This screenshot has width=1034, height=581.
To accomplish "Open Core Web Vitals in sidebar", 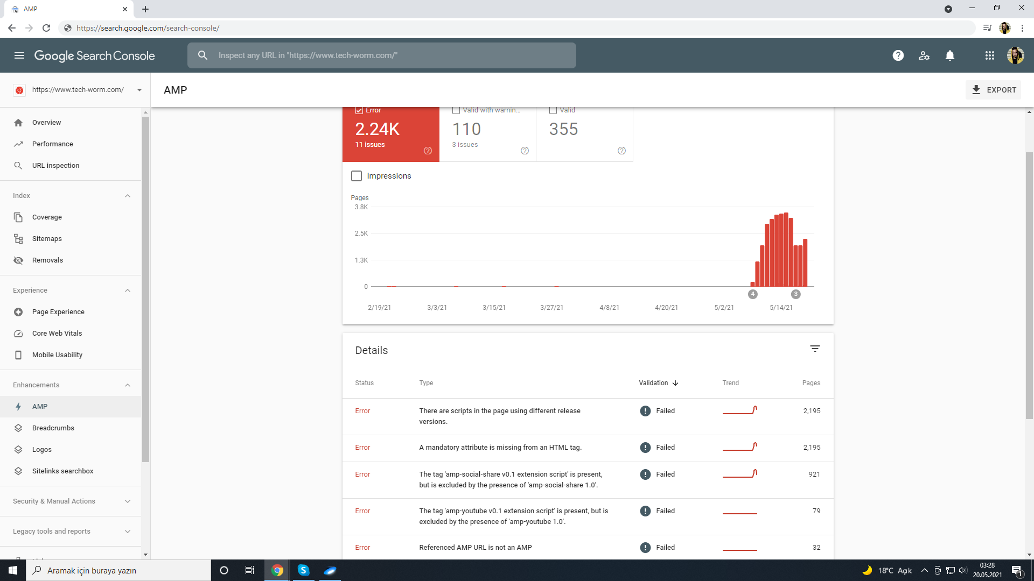I will coord(57,334).
